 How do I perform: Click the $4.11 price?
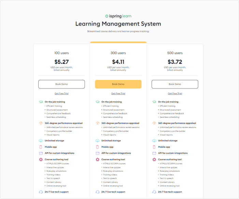pos(118,62)
